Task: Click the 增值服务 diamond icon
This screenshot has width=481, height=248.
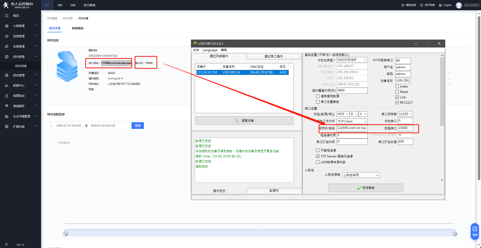Action: click(7, 106)
